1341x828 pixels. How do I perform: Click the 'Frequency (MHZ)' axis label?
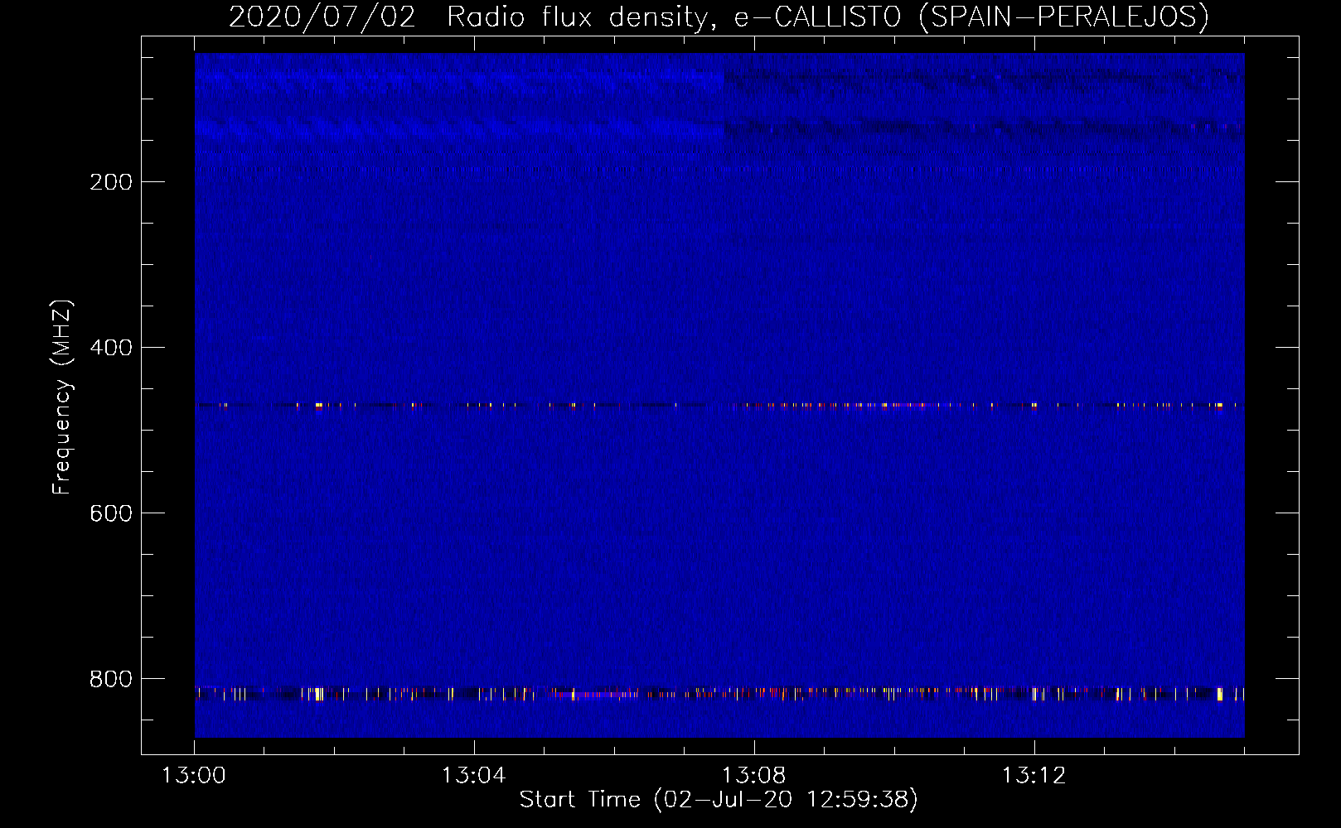[62, 397]
